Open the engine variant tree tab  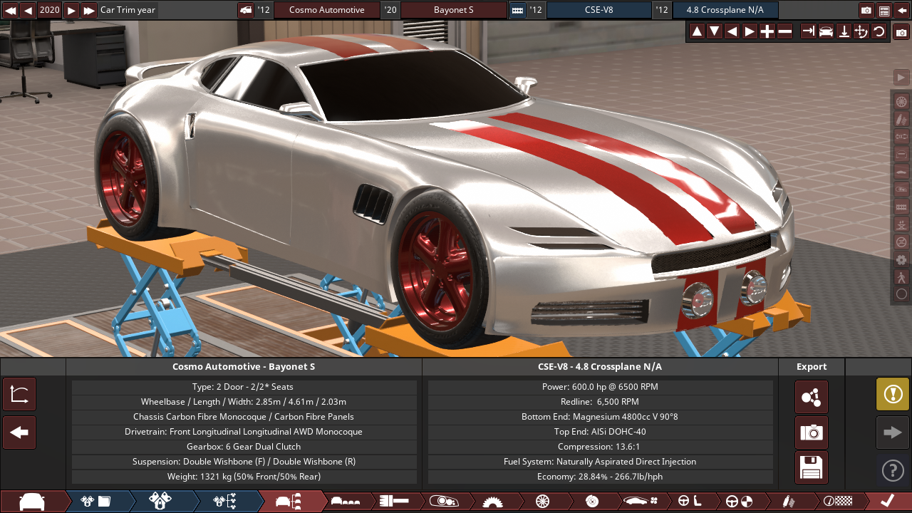tap(224, 501)
